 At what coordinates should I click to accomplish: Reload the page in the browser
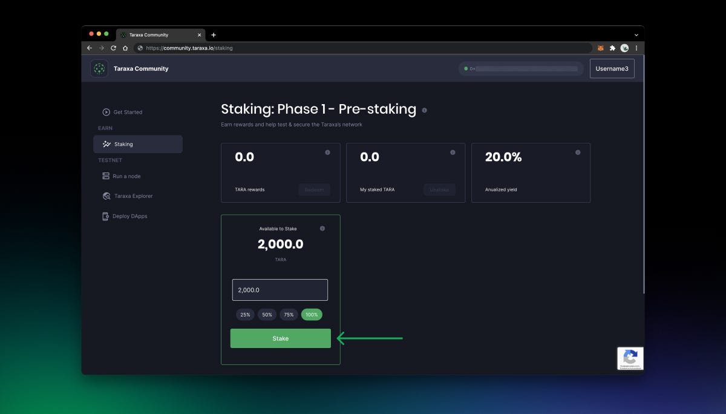(113, 48)
